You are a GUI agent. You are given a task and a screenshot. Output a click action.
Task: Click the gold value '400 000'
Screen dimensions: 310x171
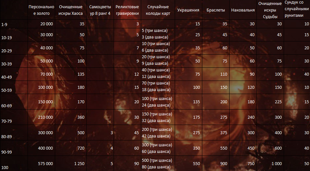45,148
